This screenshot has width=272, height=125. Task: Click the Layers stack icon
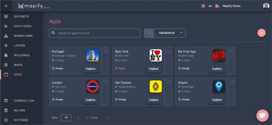[6, 45]
